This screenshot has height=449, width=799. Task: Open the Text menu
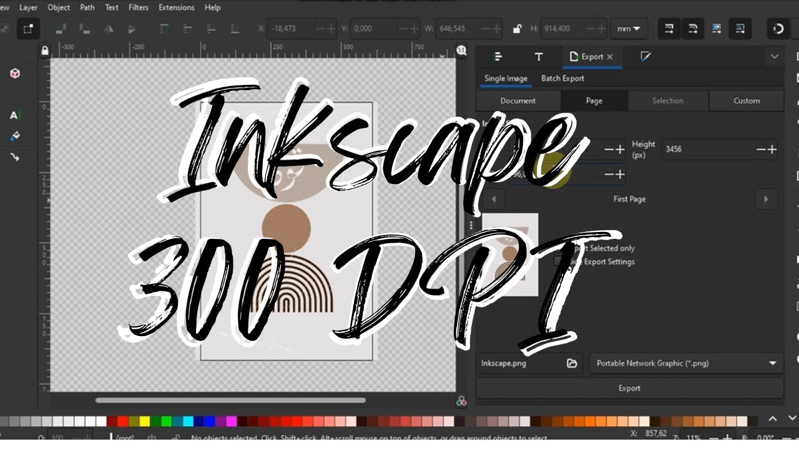point(112,7)
